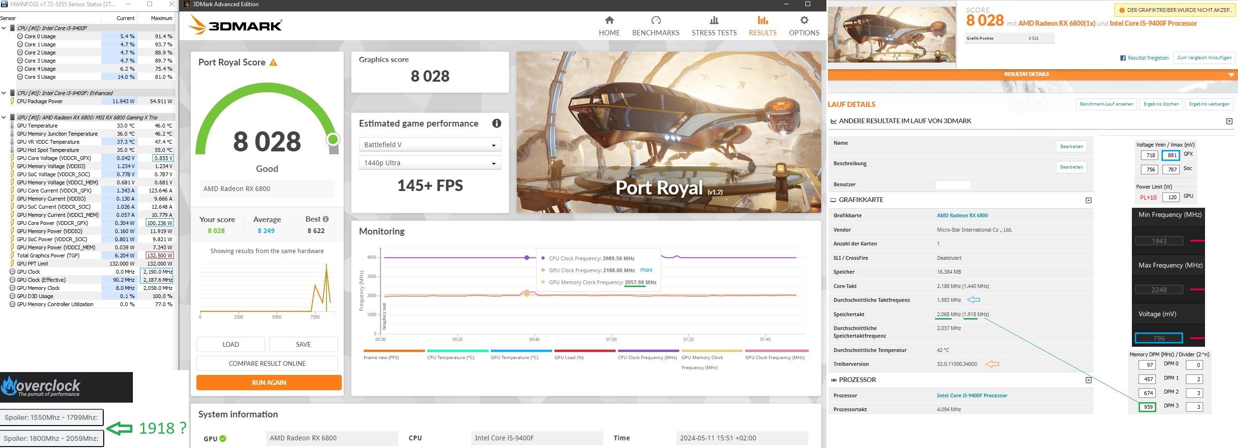The height and width of the screenshot is (448, 1238).
Task: Toggle the CPU Temperature legend item
Action: coord(457,354)
